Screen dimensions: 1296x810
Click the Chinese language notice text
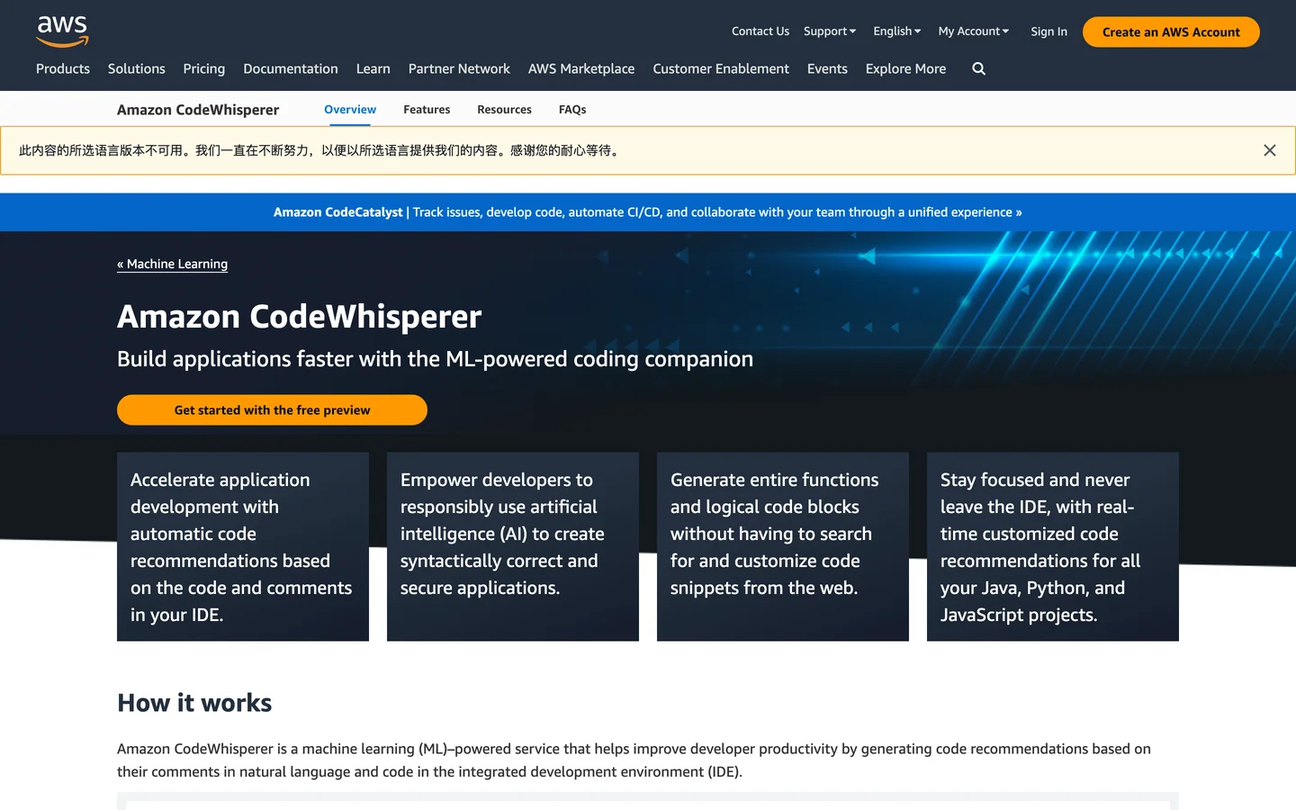pos(321,150)
